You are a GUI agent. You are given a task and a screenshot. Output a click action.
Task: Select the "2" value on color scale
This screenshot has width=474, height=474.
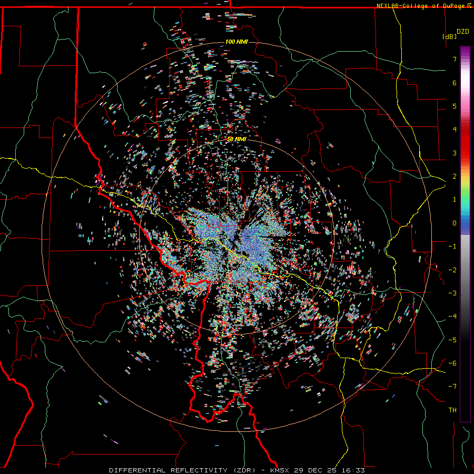pyautogui.click(x=455, y=176)
